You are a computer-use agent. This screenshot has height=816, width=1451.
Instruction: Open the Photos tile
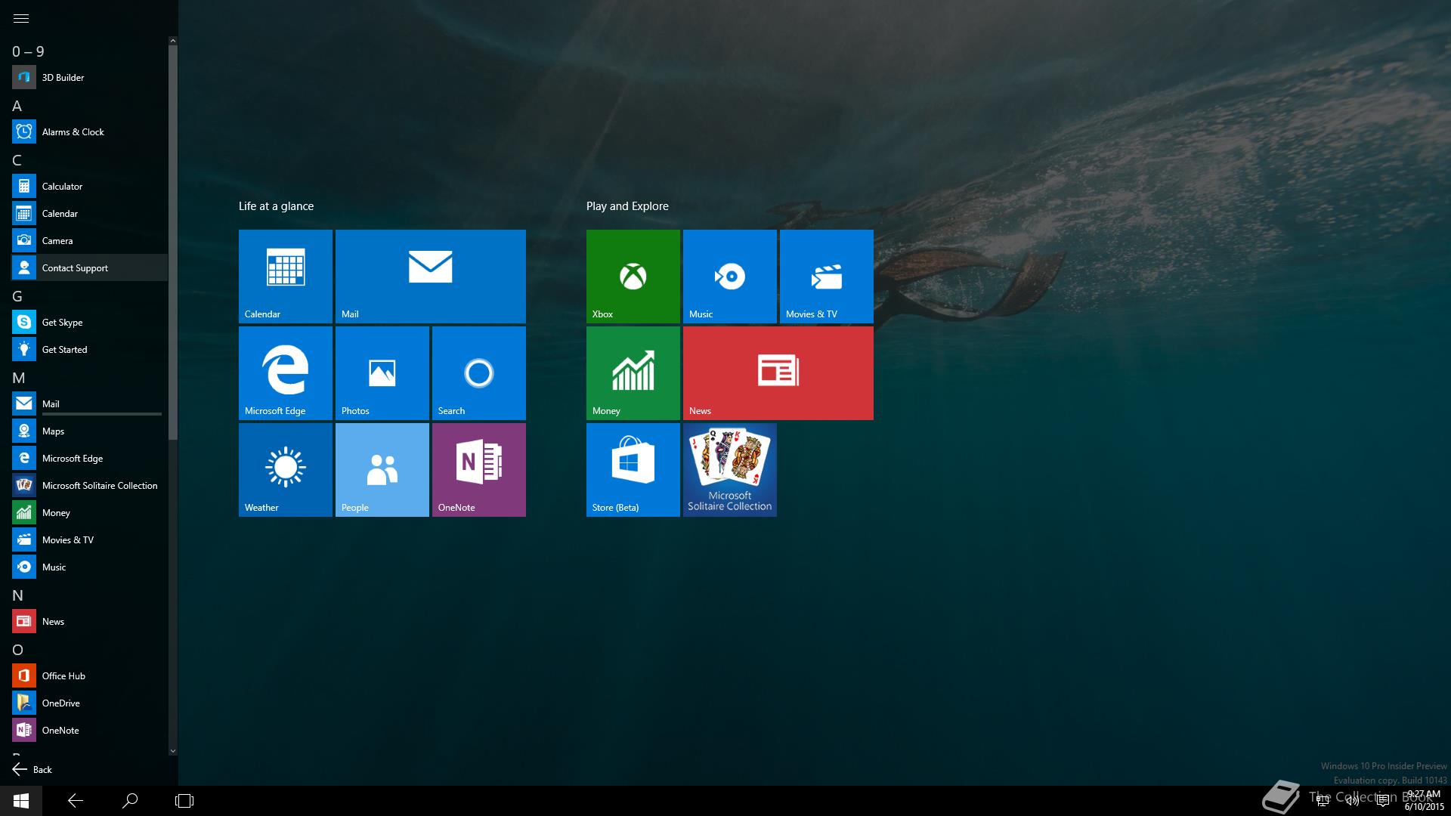click(382, 373)
